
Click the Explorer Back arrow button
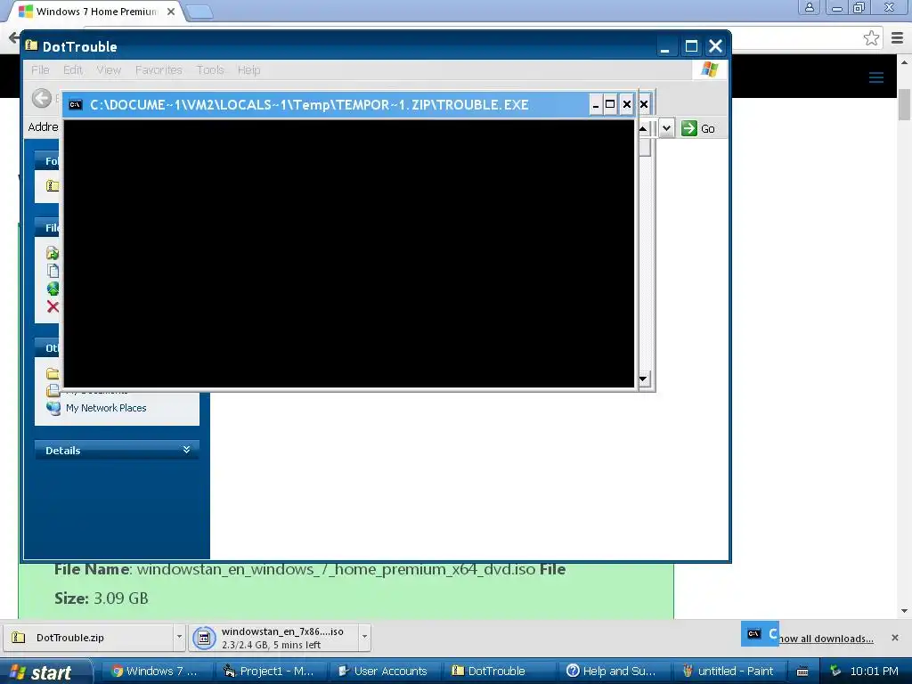[x=41, y=98]
